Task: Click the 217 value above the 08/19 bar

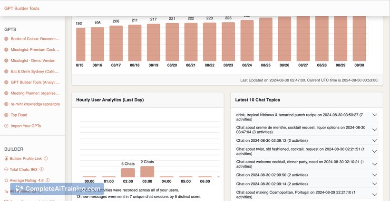Action: point(154,19)
